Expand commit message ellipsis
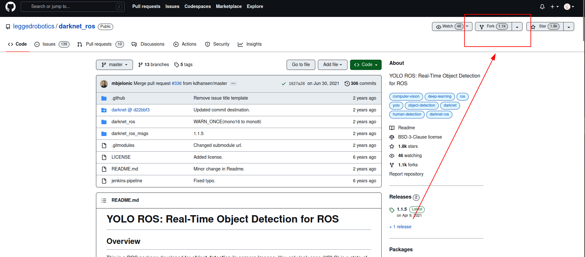 pyautogui.click(x=233, y=84)
